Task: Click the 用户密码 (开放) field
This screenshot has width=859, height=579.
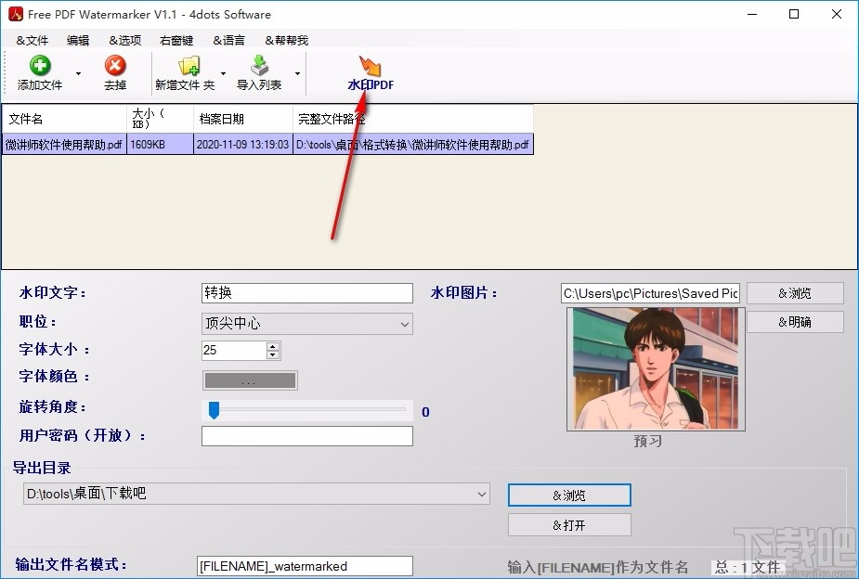Action: point(307,436)
